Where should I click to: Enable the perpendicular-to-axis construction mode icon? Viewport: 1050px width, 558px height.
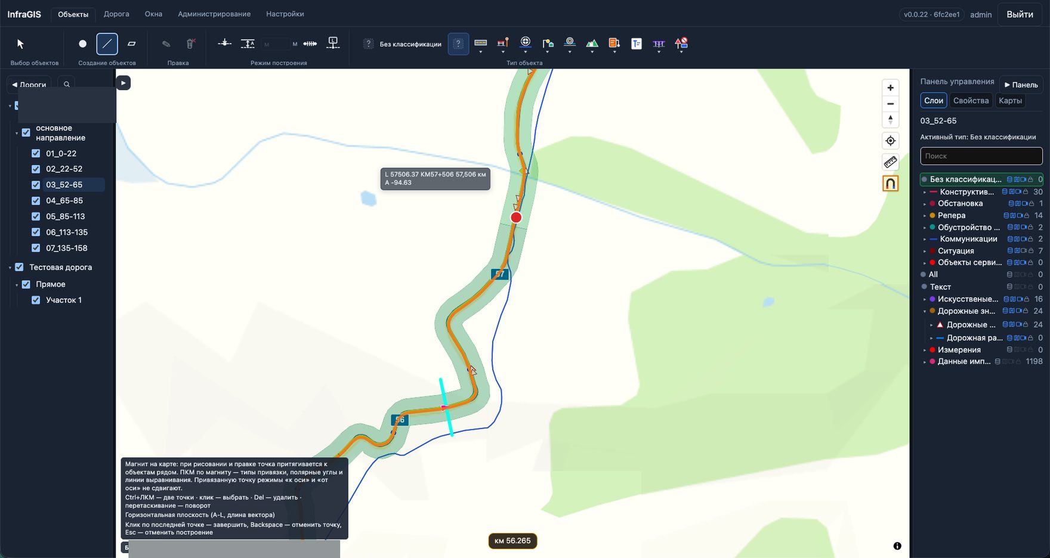224,43
